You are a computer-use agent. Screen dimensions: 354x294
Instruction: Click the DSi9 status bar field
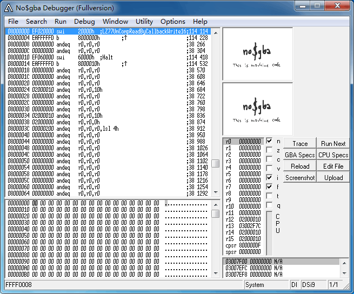tap(313, 285)
